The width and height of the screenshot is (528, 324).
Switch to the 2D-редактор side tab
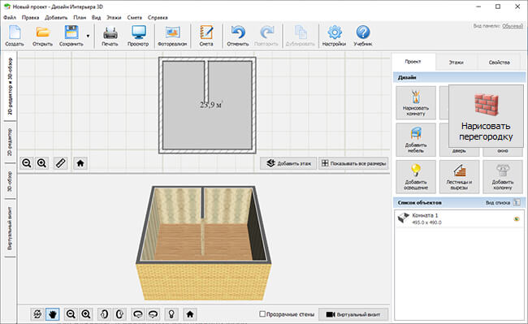coord(10,141)
